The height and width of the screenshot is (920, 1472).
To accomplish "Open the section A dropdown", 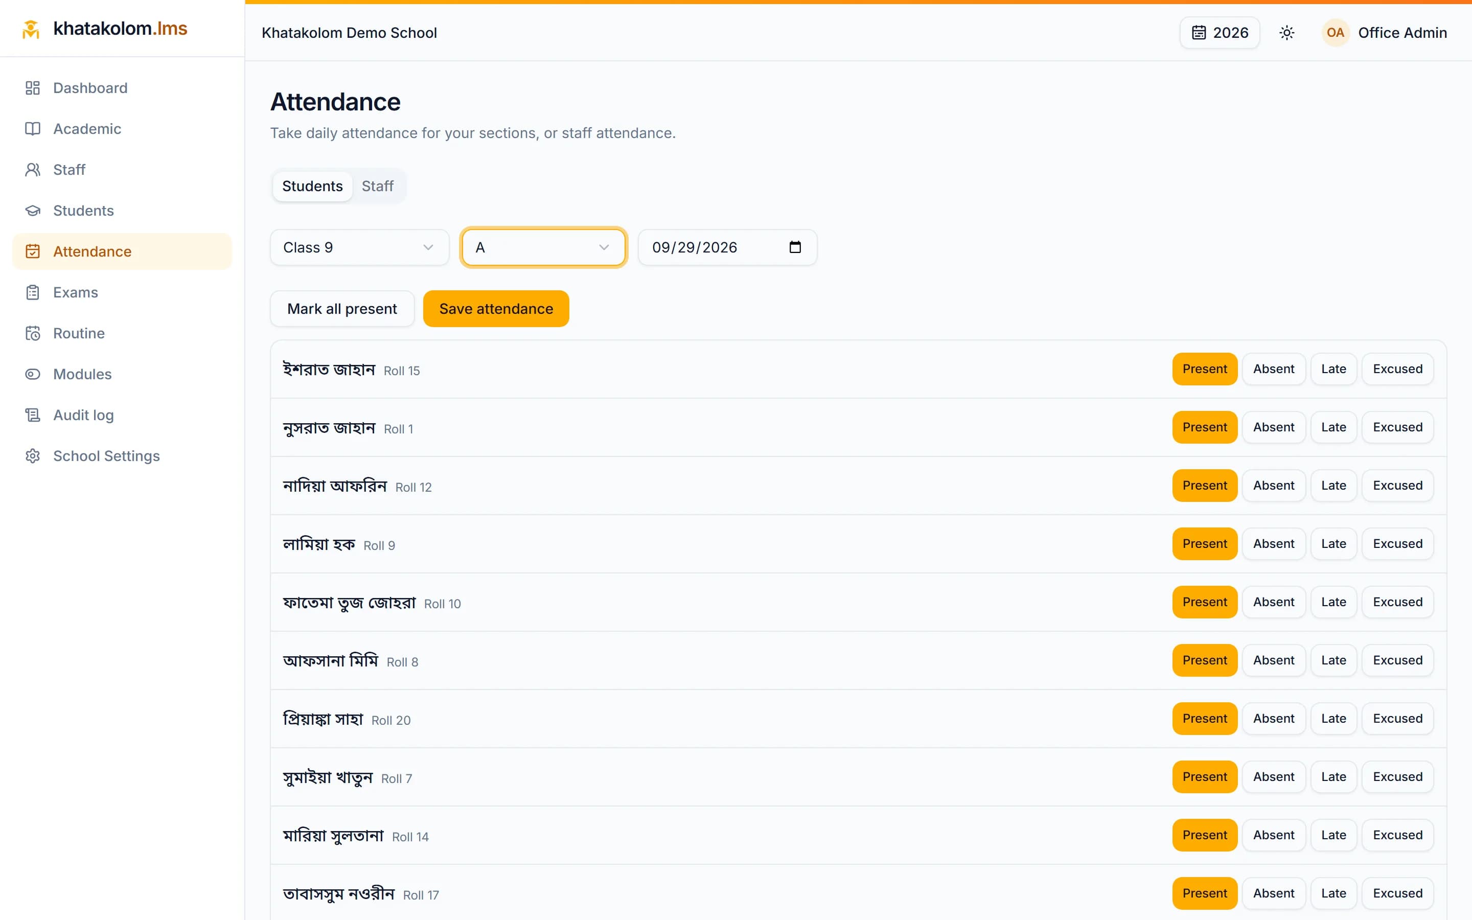I will (543, 248).
